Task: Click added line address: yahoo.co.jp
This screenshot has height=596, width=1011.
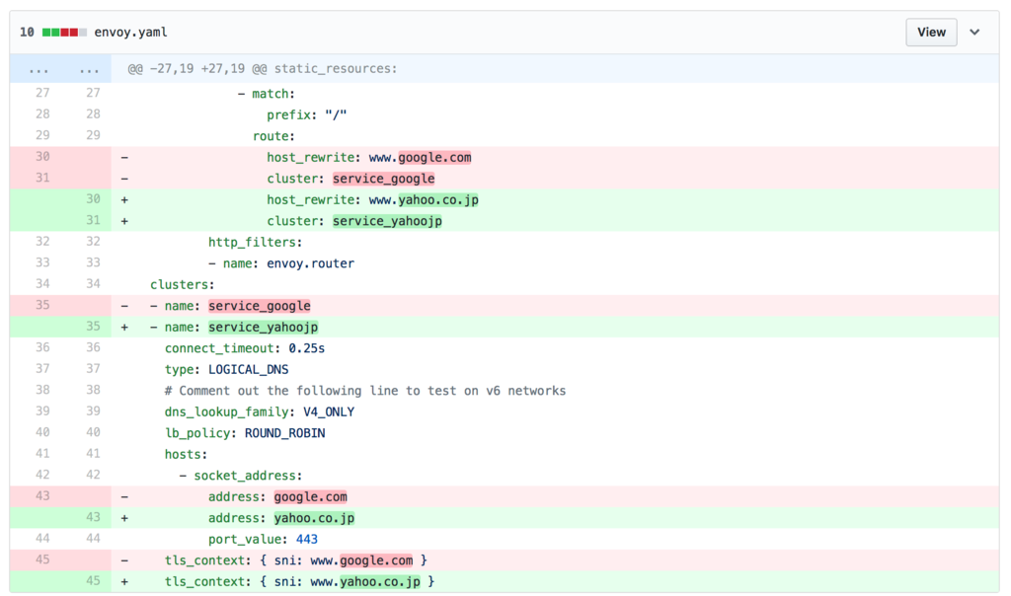Action: pos(505,518)
